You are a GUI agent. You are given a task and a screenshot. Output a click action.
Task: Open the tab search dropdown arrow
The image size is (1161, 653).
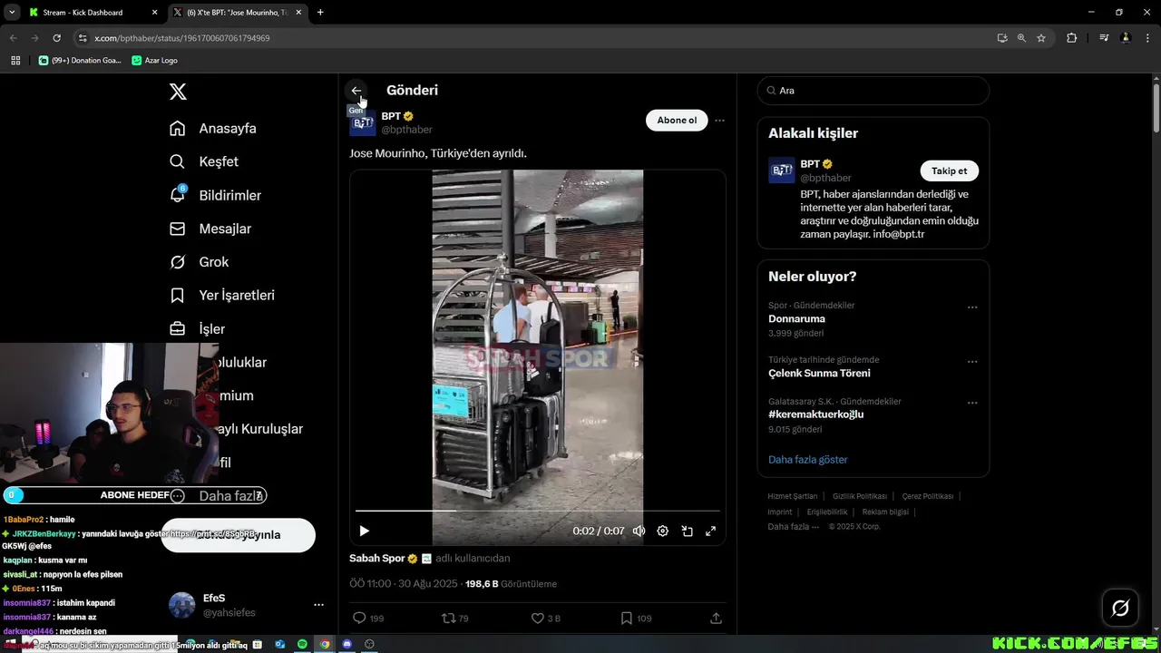(x=11, y=13)
